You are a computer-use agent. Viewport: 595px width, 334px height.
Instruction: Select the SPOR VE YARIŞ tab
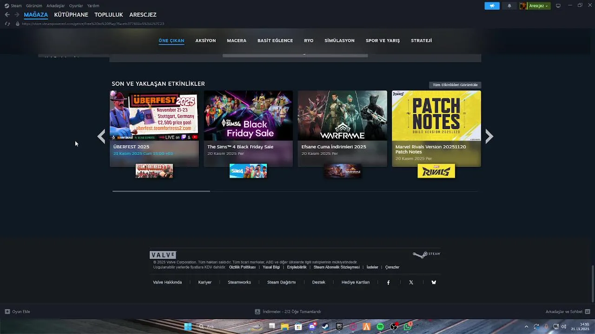coord(383,40)
